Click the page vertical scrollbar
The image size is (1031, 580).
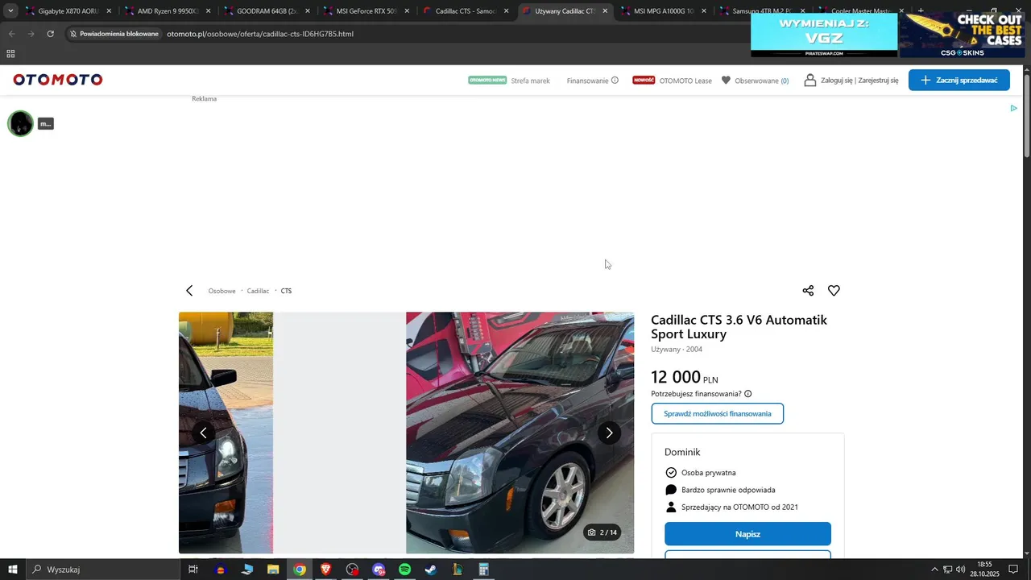[1027, 114]
